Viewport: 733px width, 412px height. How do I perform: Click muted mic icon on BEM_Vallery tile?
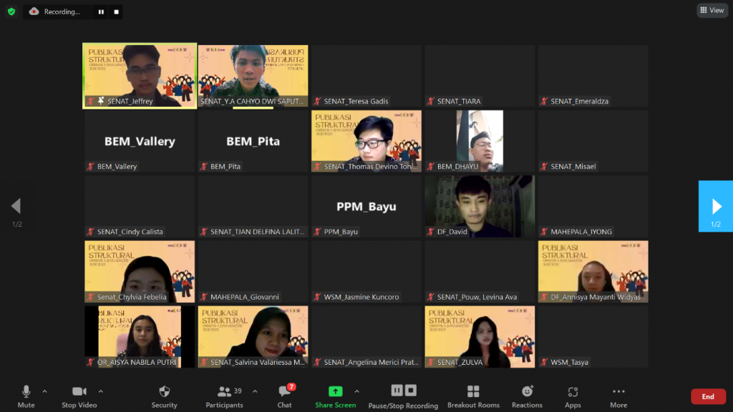coord(91,166)
